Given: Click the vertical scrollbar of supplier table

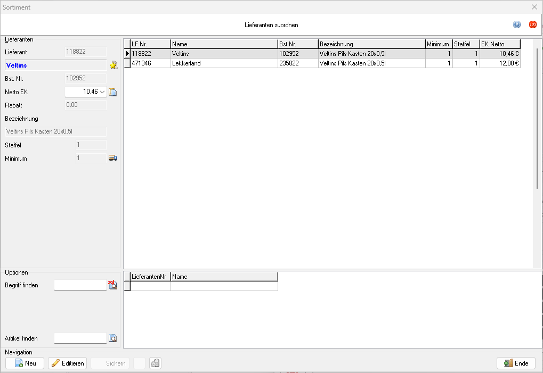Looking at the screenshot, I should 537,117.
